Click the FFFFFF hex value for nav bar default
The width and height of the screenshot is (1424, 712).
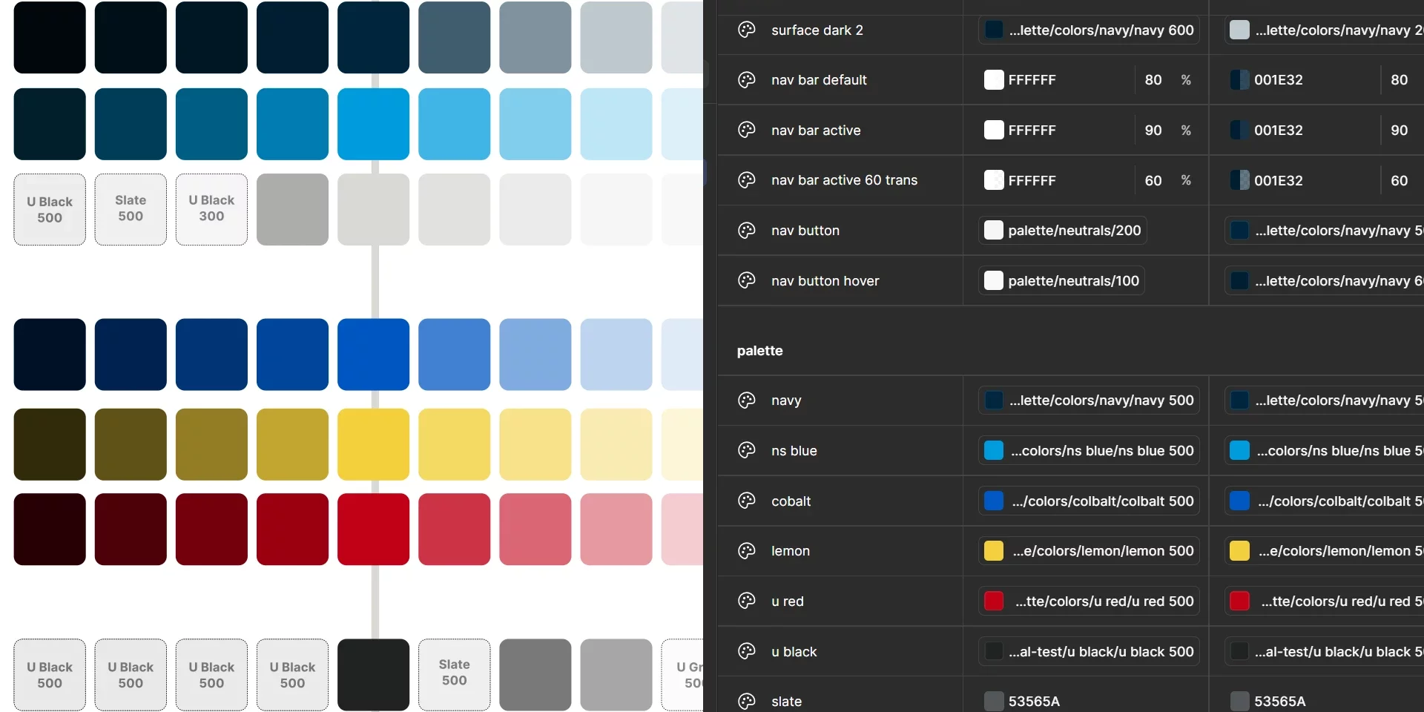tap(1032, 79)
